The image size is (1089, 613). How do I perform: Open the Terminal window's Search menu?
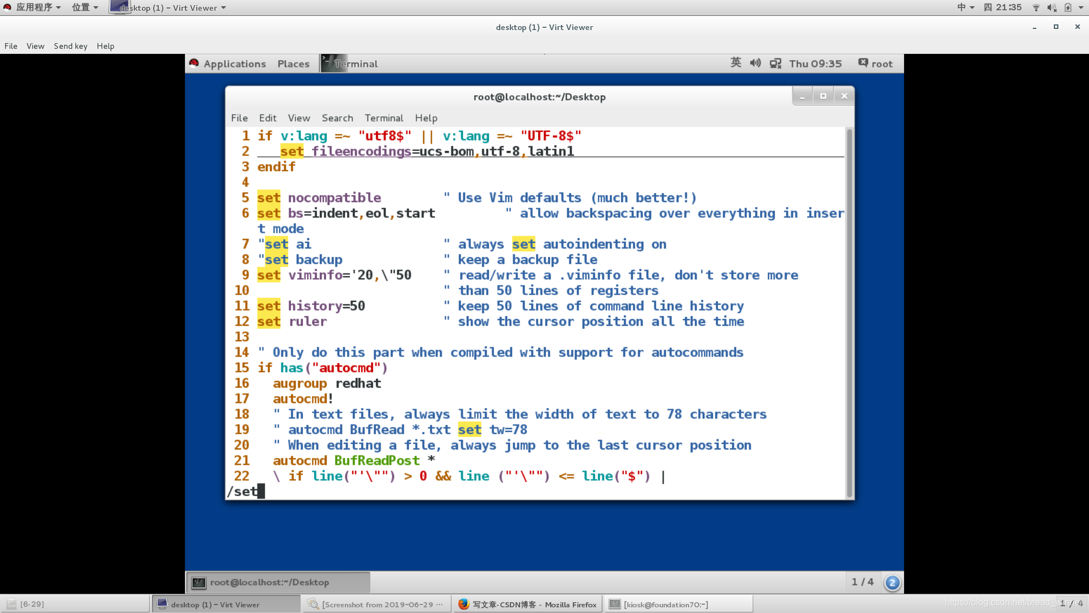(x=337, y=118)
